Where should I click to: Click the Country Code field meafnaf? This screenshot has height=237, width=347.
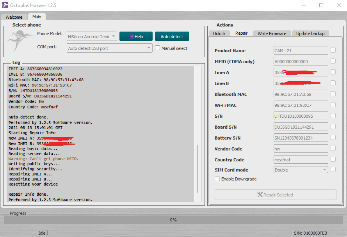point(301,159)
